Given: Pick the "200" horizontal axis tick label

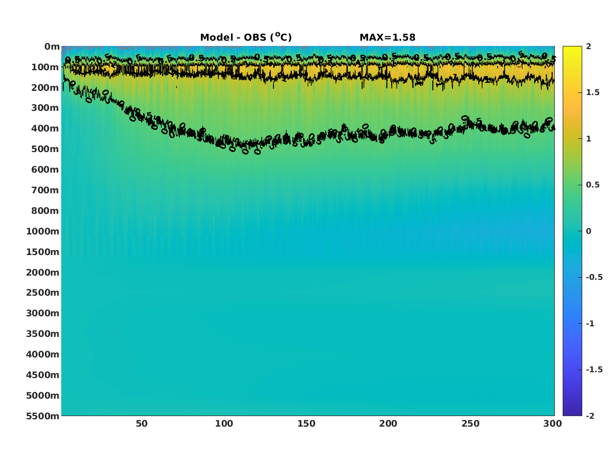Looking at the screenshot, I should click(x=388, y=424).
